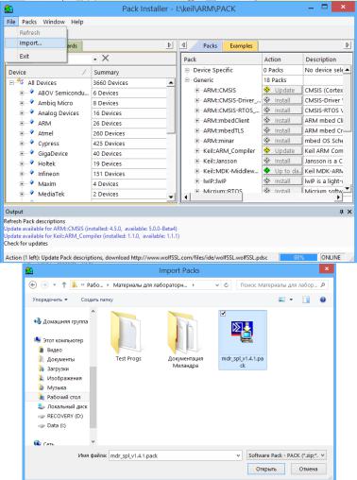This screenshot has height=480, width=357.
Task: Select Рабочий стол in sidebar
Action: [x=59, y=397]
